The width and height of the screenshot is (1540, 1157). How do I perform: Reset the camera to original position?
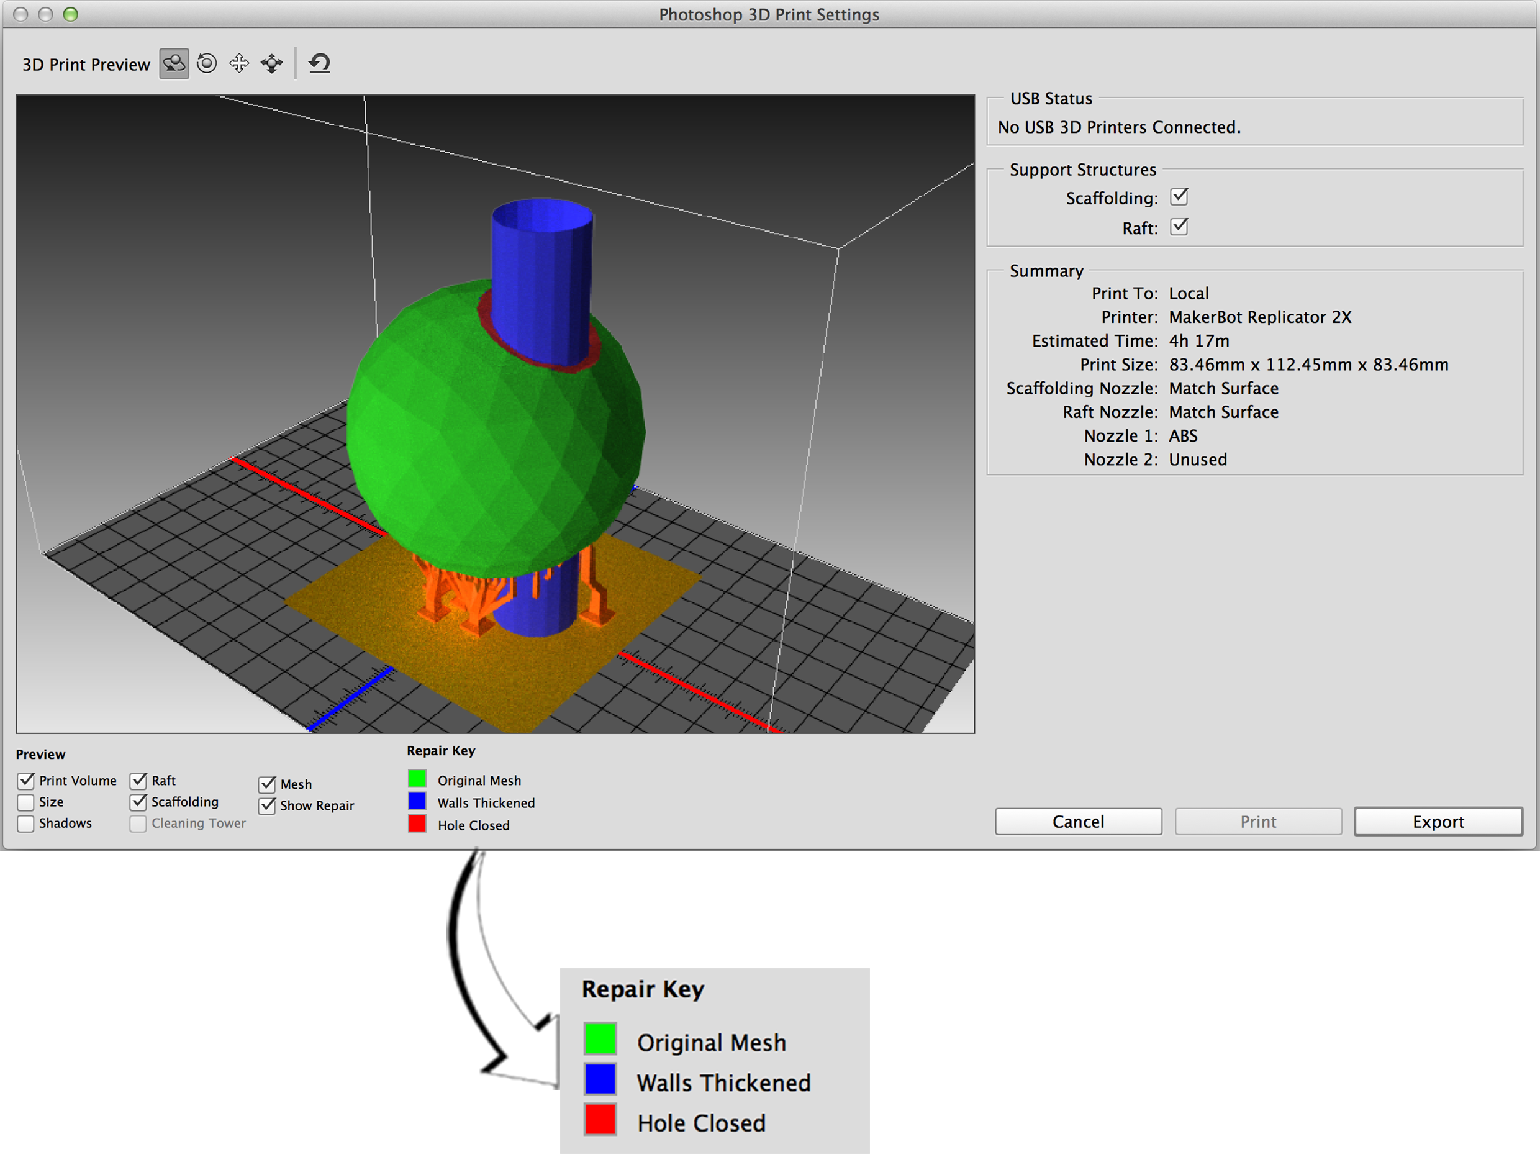click(320, 64)
